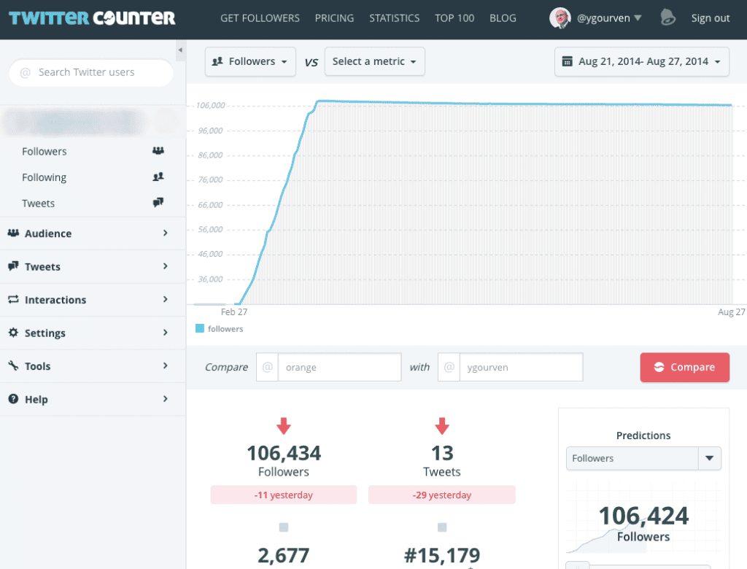Open the @ygourven account menu
This screenshot has height=569, width=747.
point(609,18)
